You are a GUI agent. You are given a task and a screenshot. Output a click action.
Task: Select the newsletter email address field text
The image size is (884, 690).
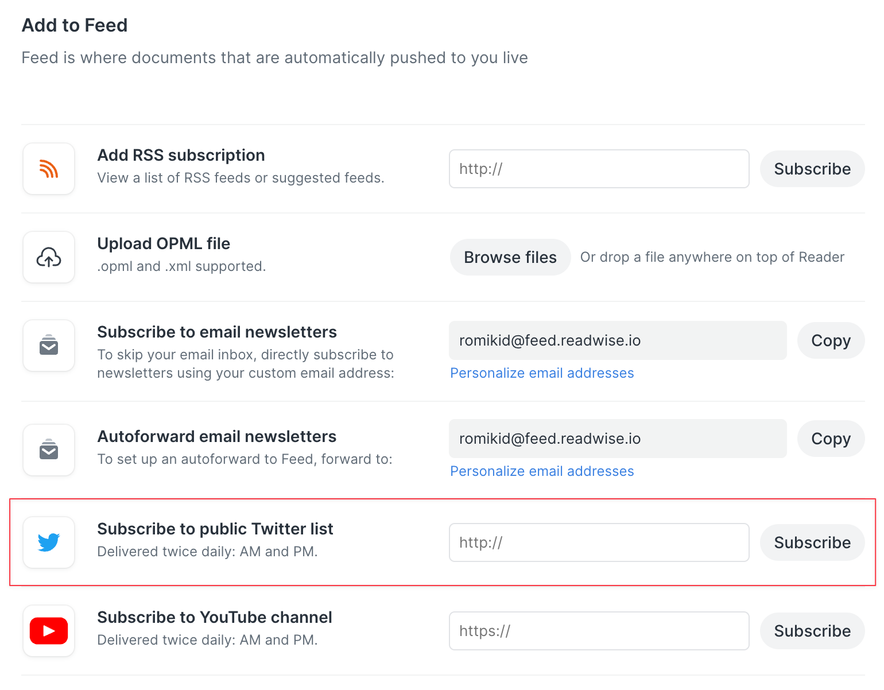[x=618, y=340]
